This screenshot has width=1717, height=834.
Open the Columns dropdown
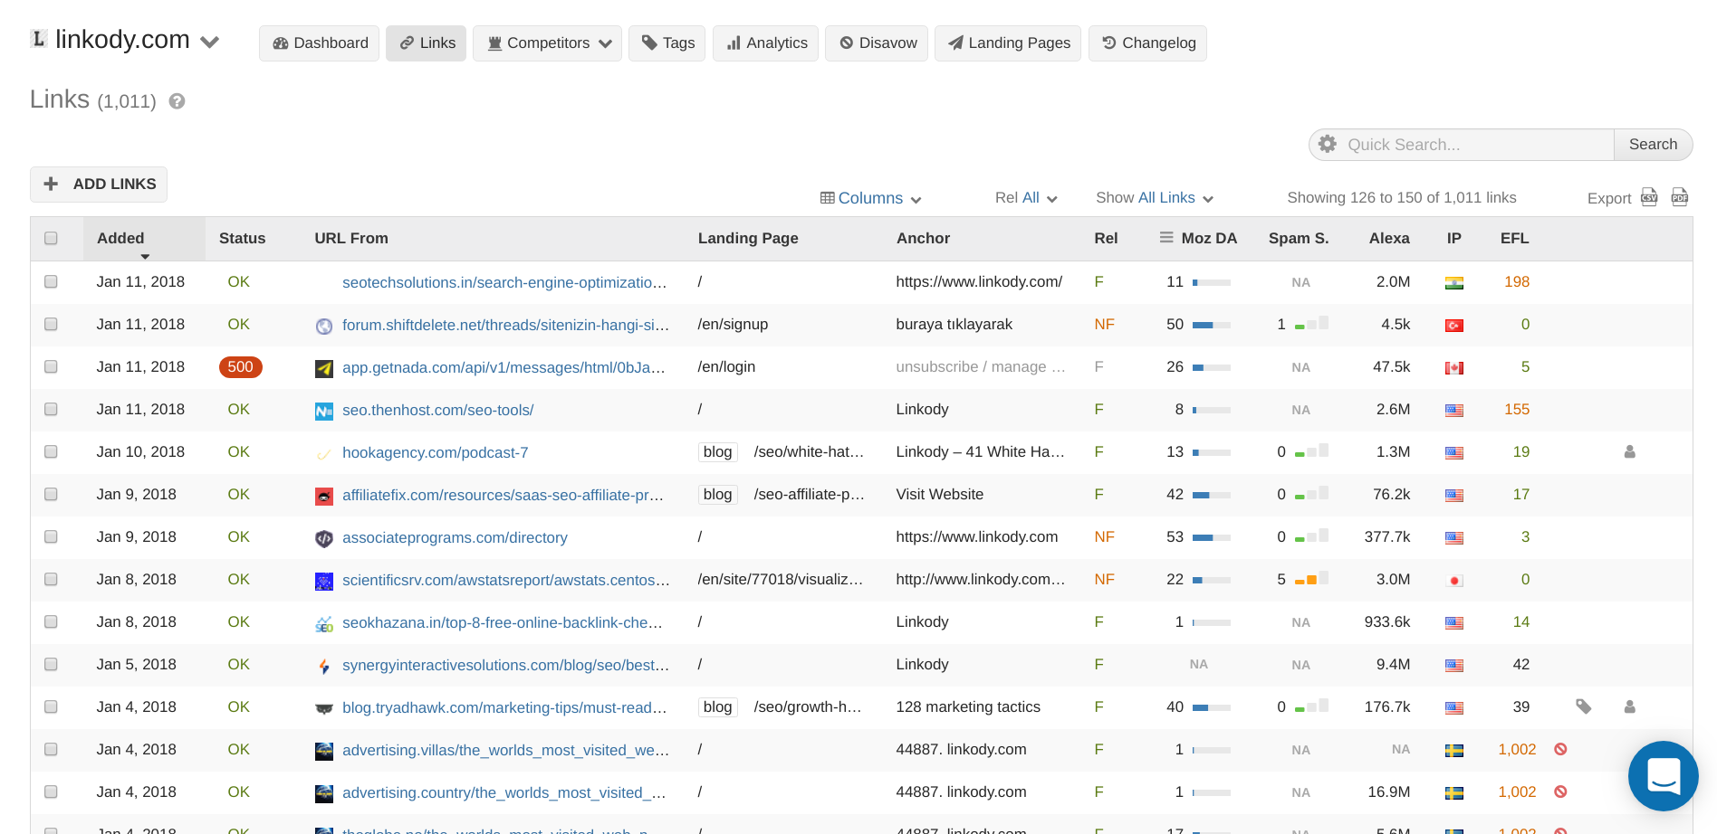pyautogui.click(x=871, y=198)
